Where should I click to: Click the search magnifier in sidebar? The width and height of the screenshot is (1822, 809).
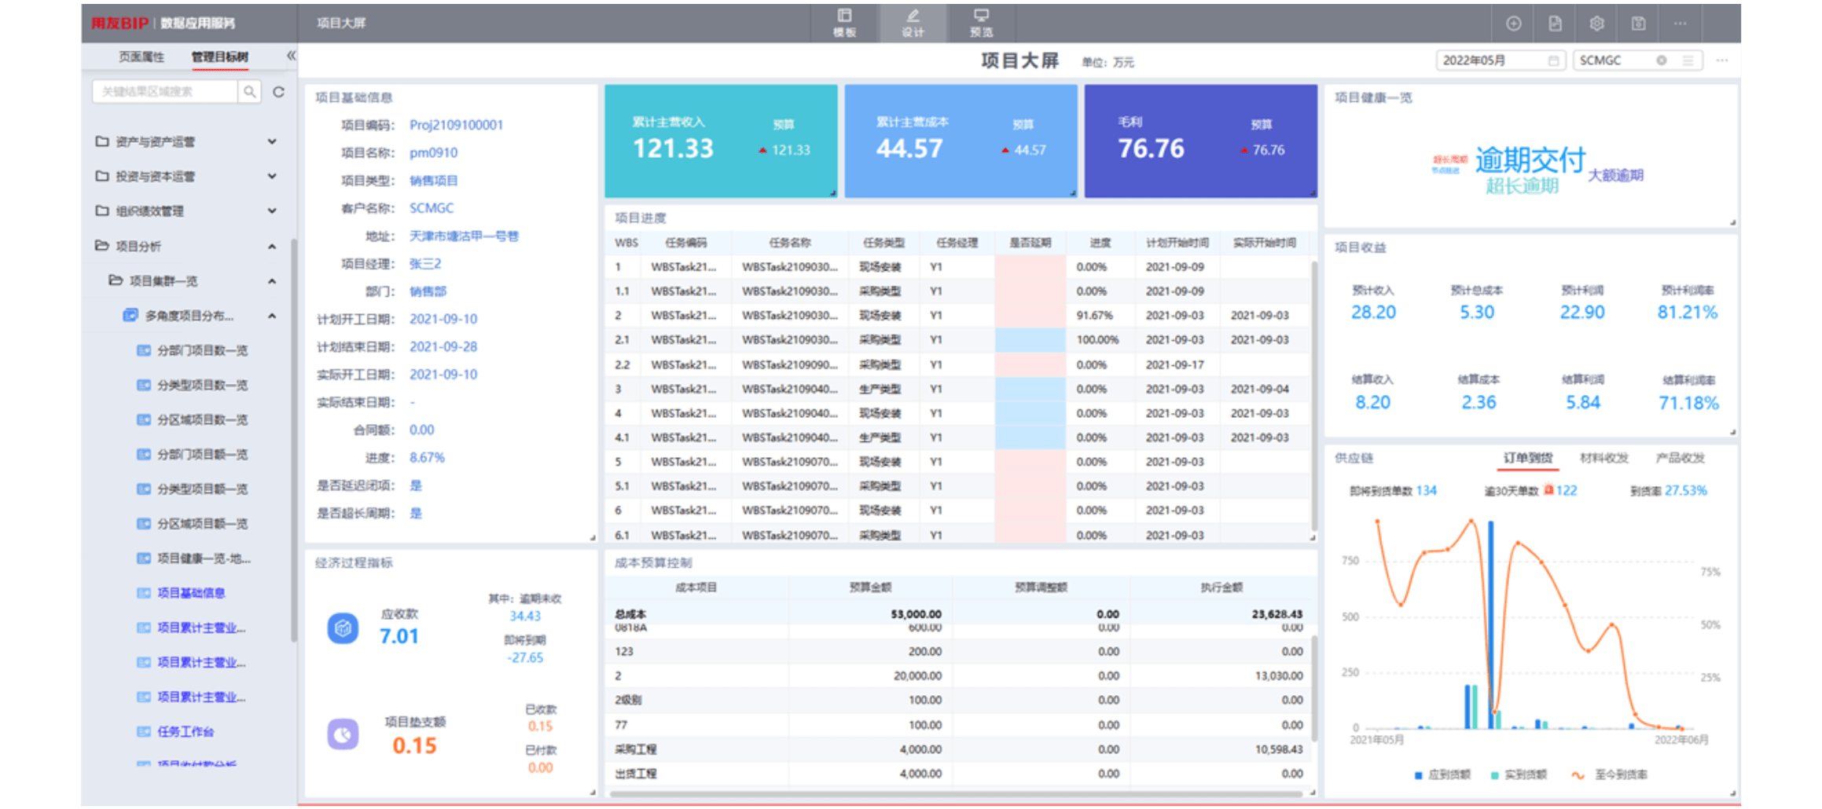(x=249, y=92)
